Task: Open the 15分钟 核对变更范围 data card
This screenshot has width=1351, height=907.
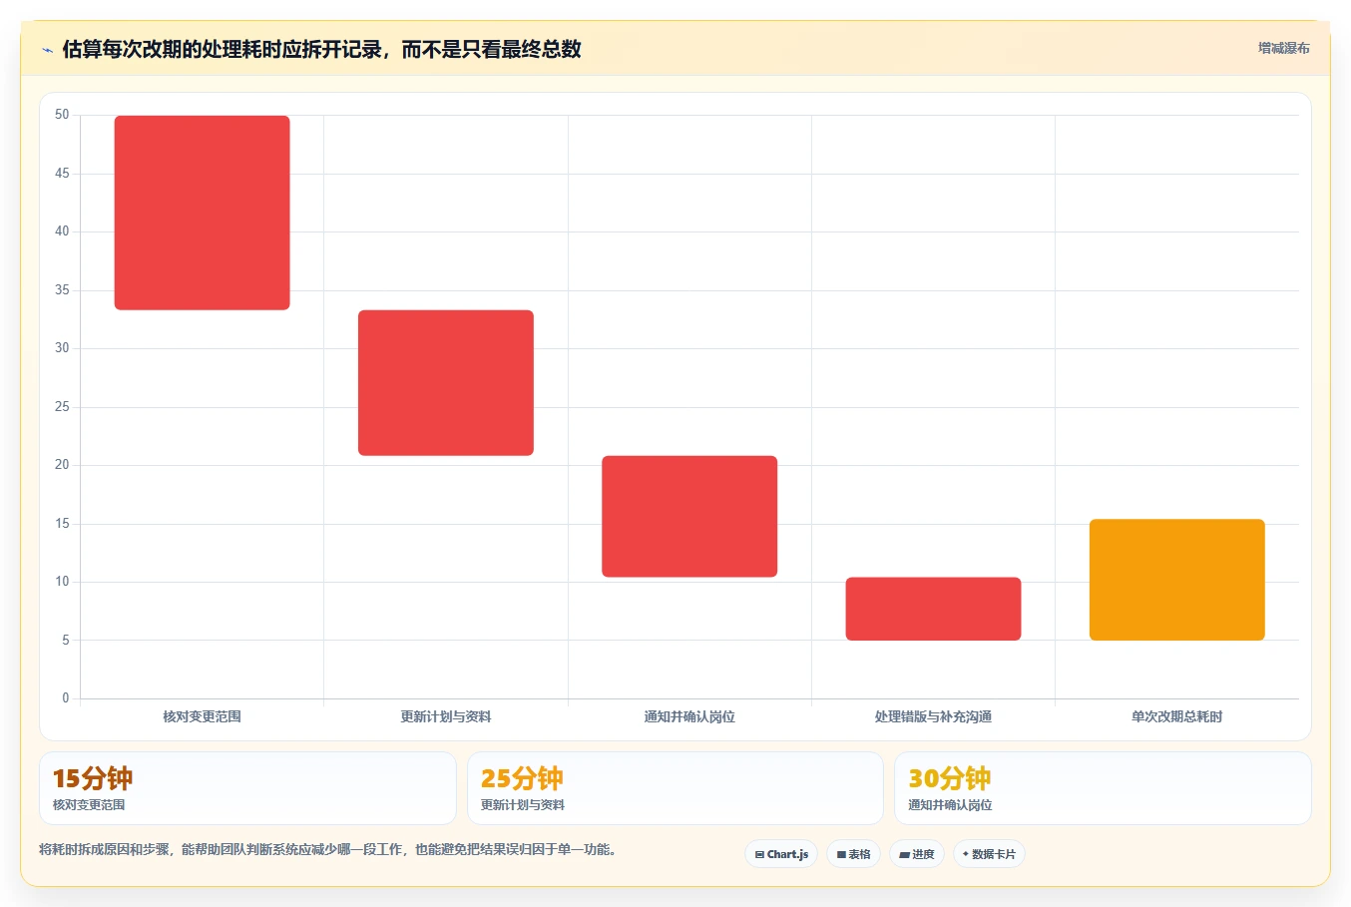Action: [x=247, y=788]
